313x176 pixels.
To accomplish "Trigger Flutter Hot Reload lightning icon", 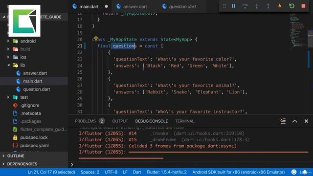I will coord(280,6).
